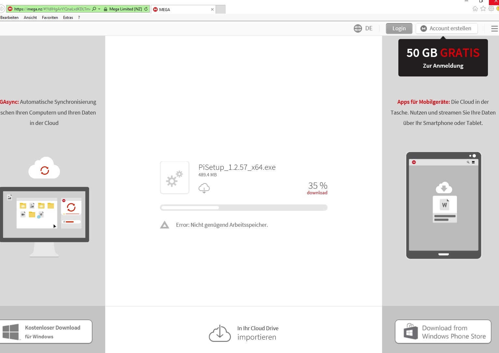The height and width of the screenshot is (353, 499).
Task: Click the Apps für Mobilgeräte heading
Action: 423,102
